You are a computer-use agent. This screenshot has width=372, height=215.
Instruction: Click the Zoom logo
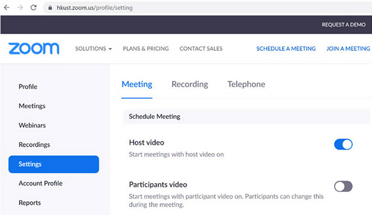[34, 48]
